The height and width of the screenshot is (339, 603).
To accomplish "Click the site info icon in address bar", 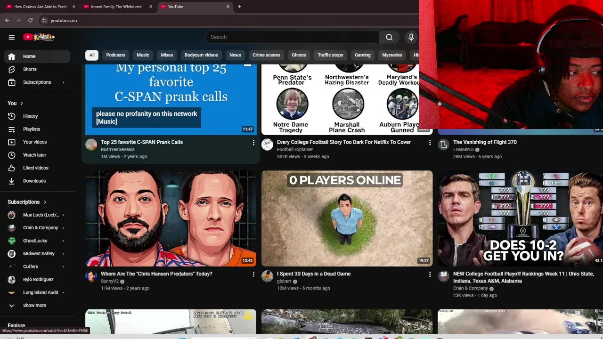I will pyautogui.click(x=44, y=20).
